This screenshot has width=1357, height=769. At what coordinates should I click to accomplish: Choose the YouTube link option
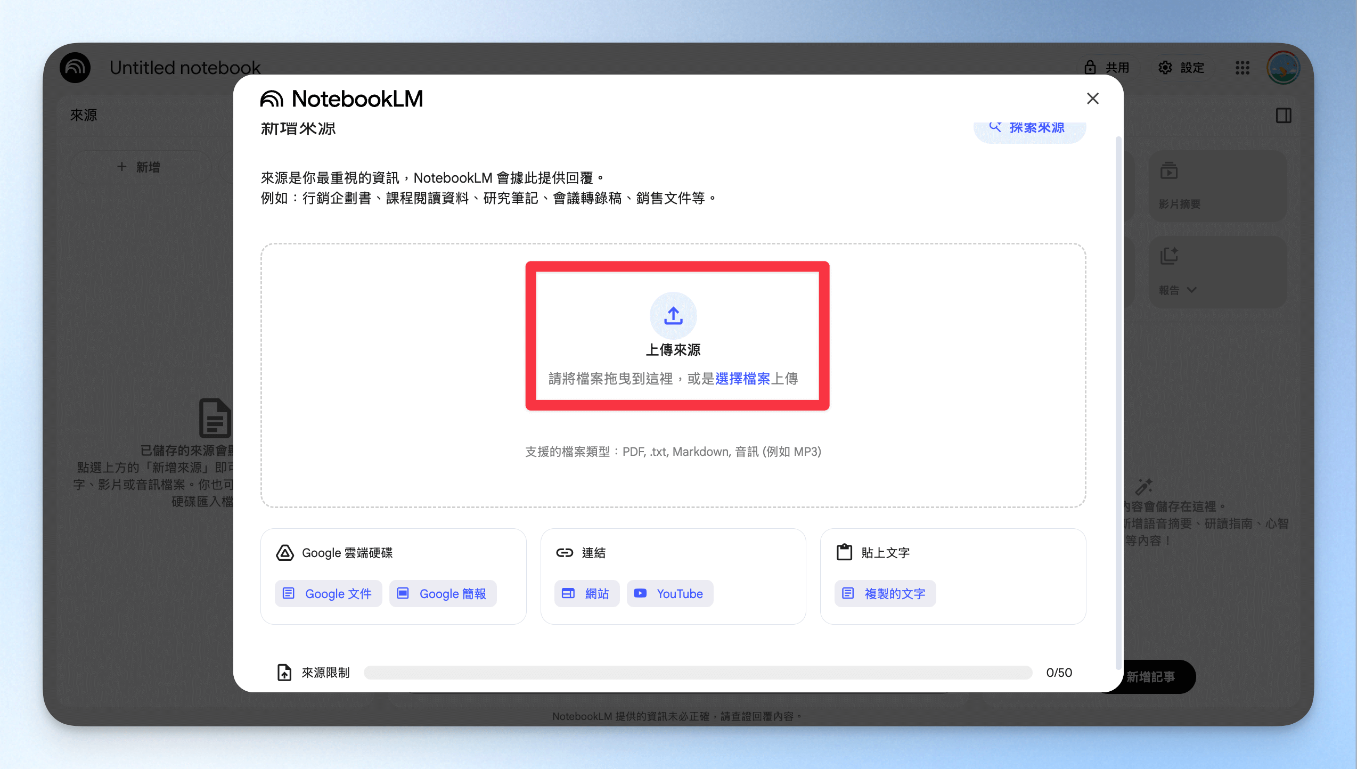click(670, 593)
